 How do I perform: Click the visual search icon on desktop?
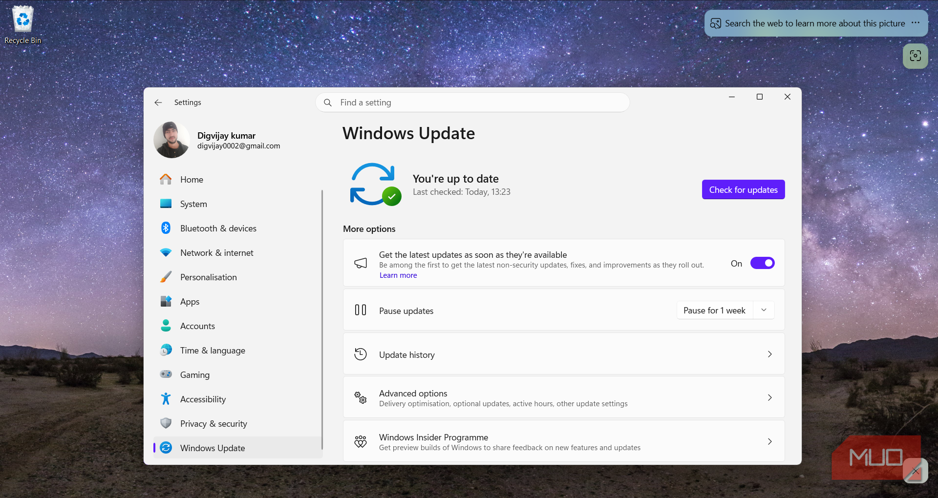916,56
